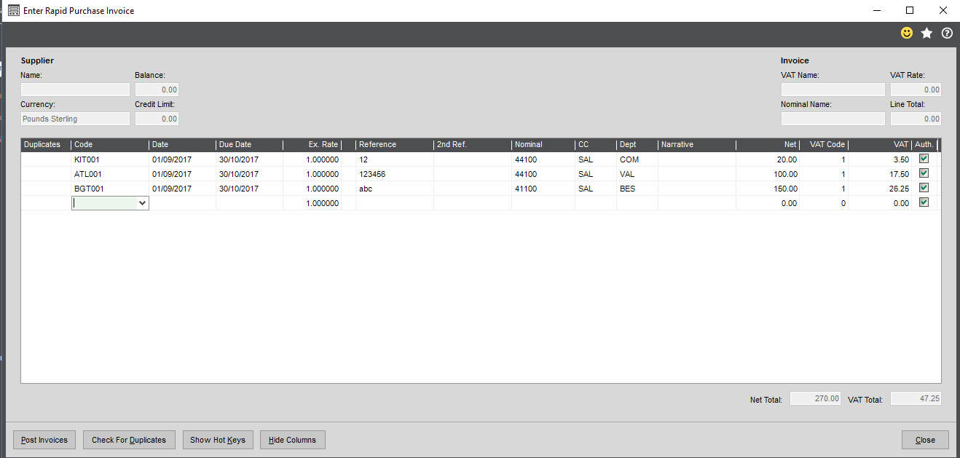Click the Show Hot Keys button

[218, 440]
